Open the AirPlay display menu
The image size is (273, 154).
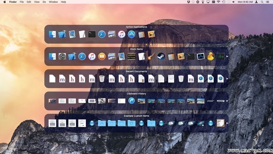(208, 2)
